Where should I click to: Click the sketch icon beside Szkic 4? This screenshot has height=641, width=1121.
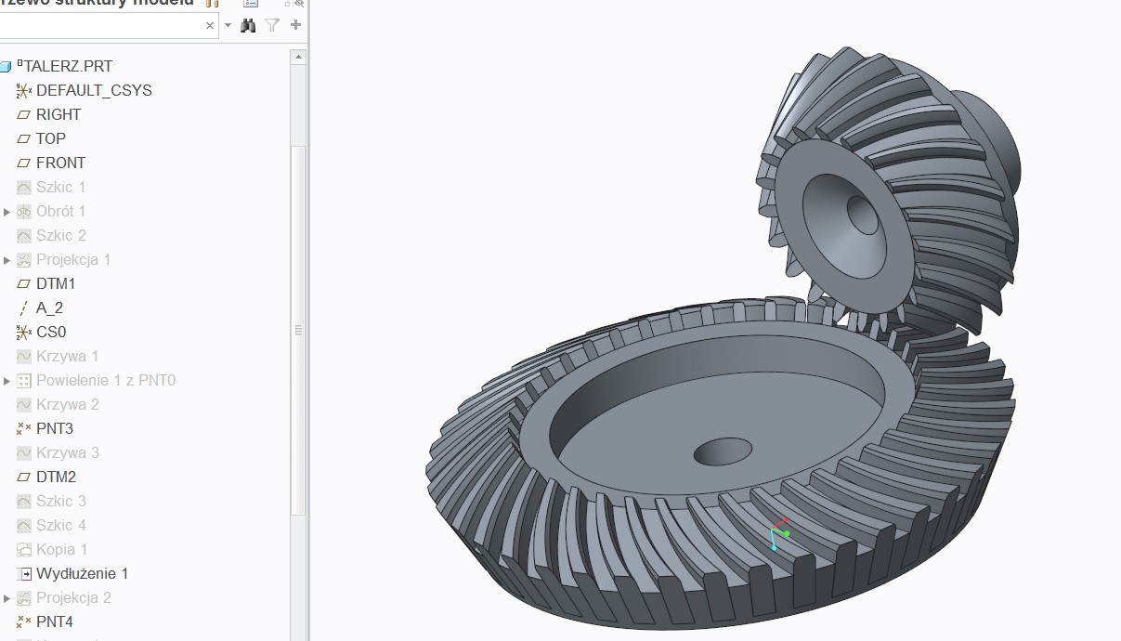(24, 526)
